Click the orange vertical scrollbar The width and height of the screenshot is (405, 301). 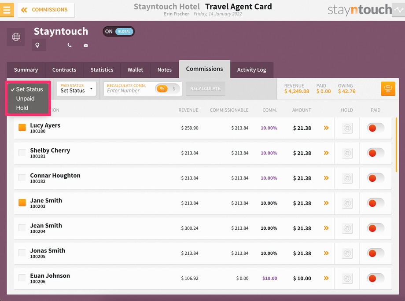[396, 145]
